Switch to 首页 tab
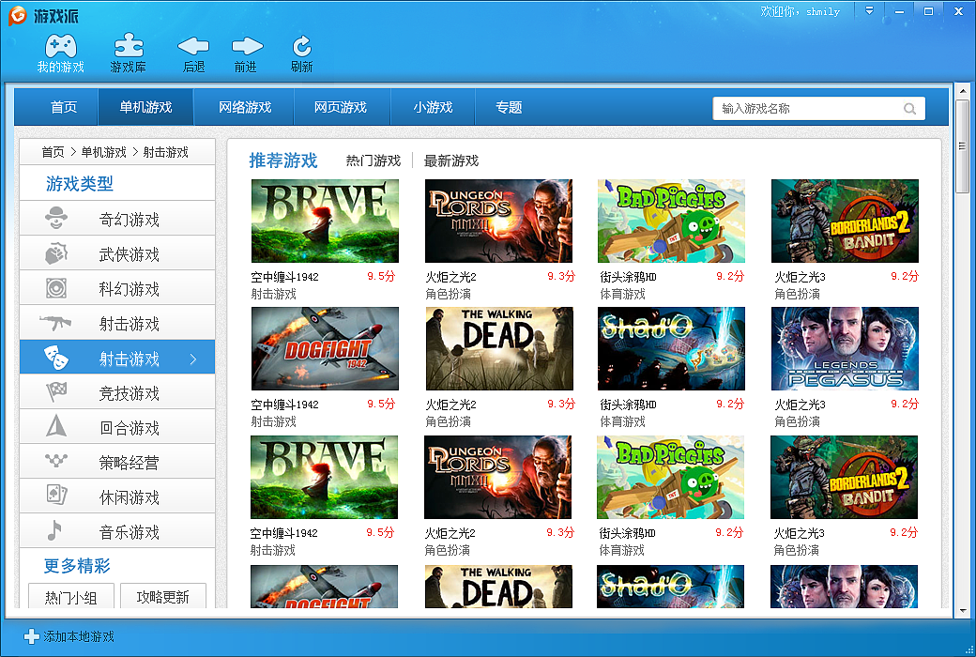This screenshot has width=976, height=657. coord(56,107)
